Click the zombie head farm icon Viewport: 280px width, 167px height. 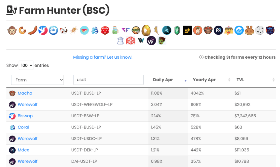coord(162,41)
